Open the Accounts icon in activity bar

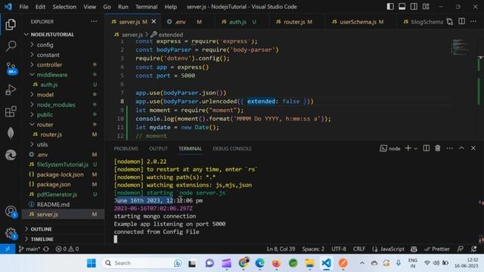(11, 212)
